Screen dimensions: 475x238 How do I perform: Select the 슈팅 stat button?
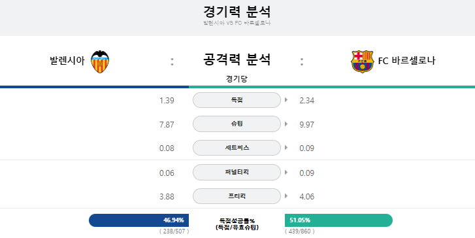point(237,124)
